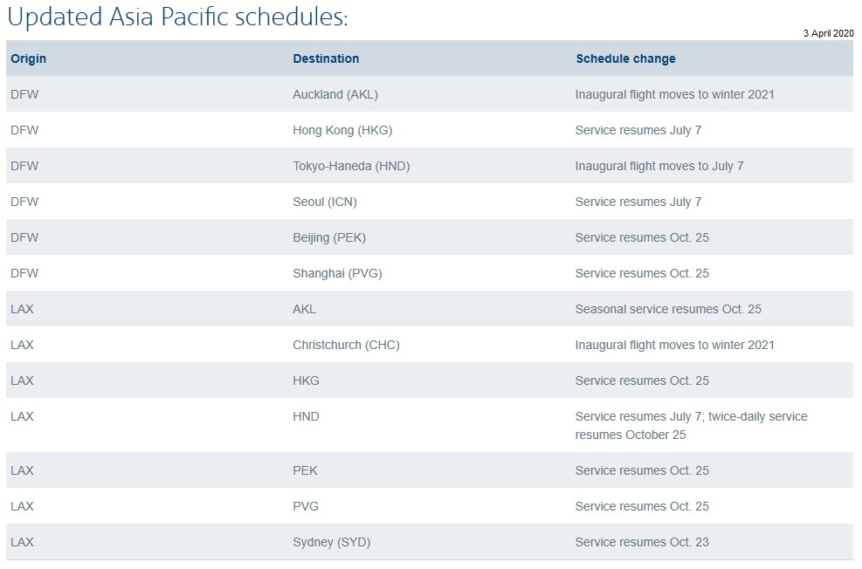Click the Schedule change column header

625,58
